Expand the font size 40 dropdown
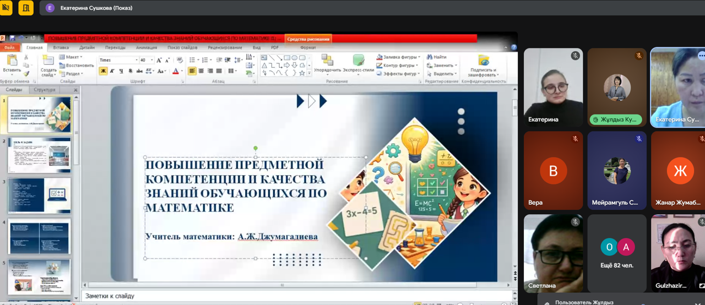 tap(151, 60)
